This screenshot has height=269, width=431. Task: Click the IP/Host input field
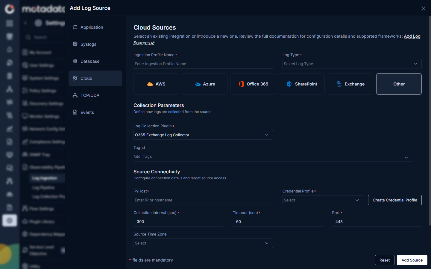tap(203, 200)
